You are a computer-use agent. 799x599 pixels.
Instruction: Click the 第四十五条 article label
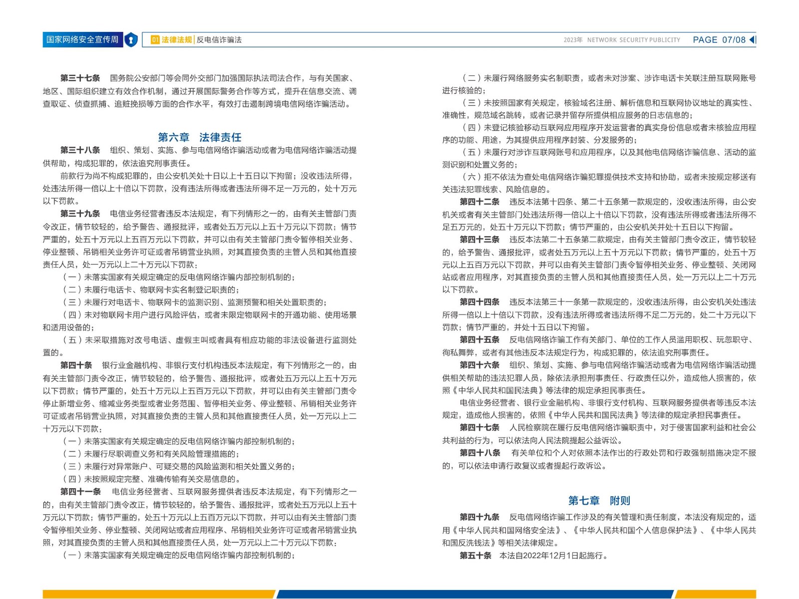point(479,340)
